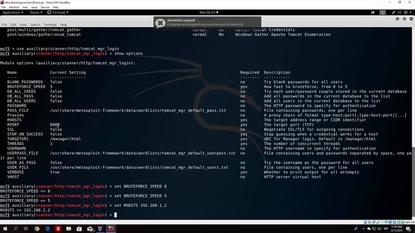Open the terminal window Help menu
Screen dimensions: 415x233
click(x=64, y=25)
